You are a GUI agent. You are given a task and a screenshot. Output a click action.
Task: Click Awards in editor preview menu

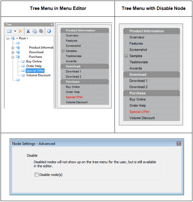[71, 61]
